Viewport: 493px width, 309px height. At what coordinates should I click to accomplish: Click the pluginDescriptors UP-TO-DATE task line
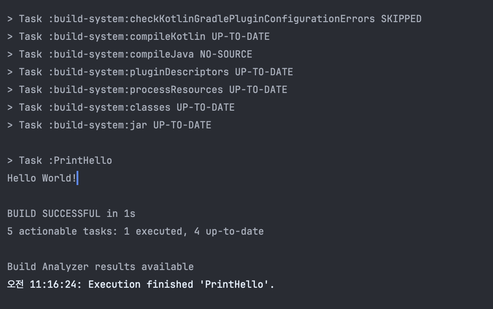point(150,72)
